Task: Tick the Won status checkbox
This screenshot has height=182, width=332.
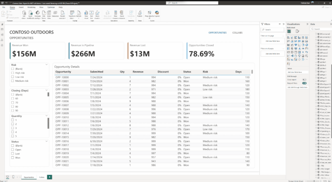Action: click(12, 157)
